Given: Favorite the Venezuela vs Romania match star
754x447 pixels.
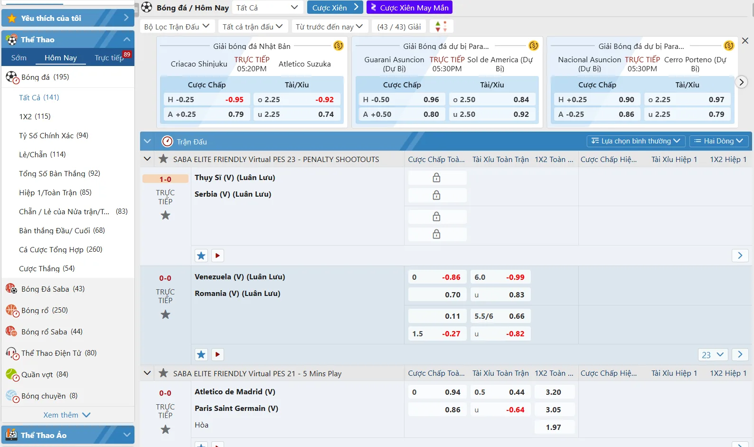Looking at the screenshot, I should click(165, 314).
